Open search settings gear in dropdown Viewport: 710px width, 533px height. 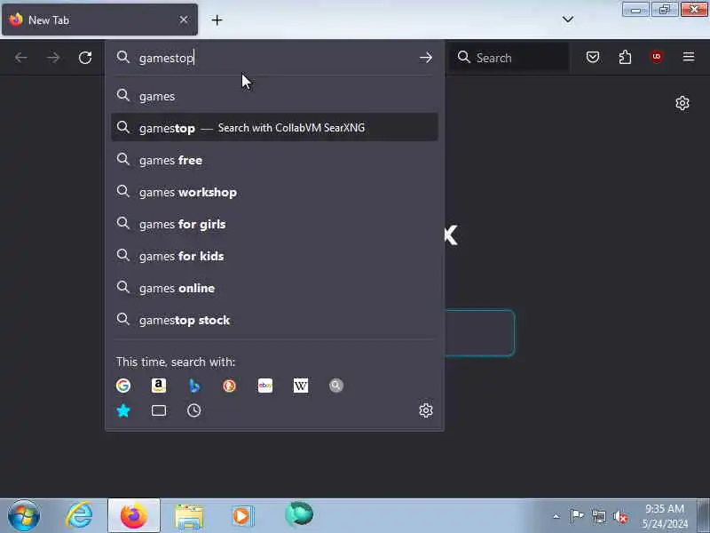426,410
